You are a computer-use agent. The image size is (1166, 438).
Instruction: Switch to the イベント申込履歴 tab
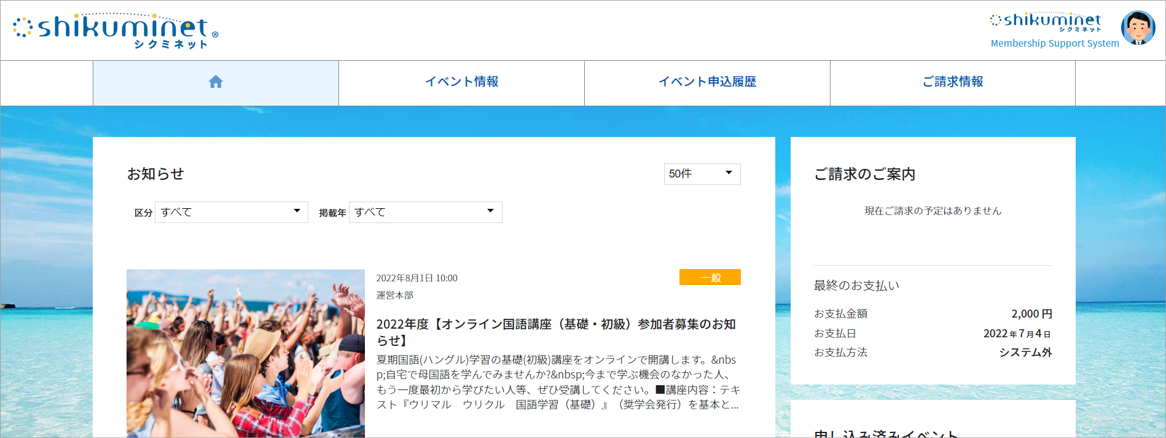(x=707, y=82)
